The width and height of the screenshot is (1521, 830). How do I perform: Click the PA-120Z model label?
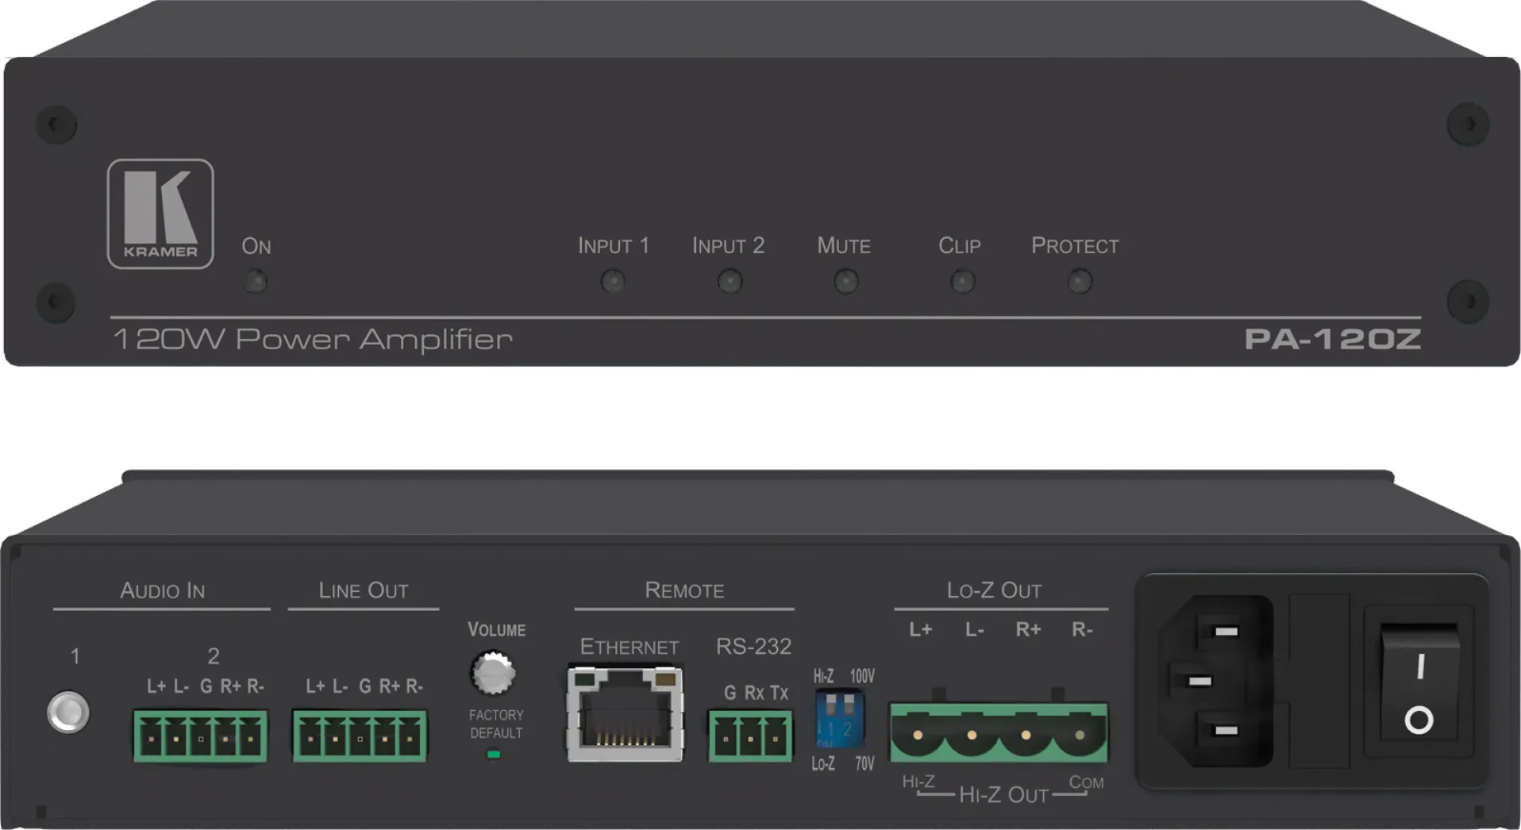tap(1331, 340)
